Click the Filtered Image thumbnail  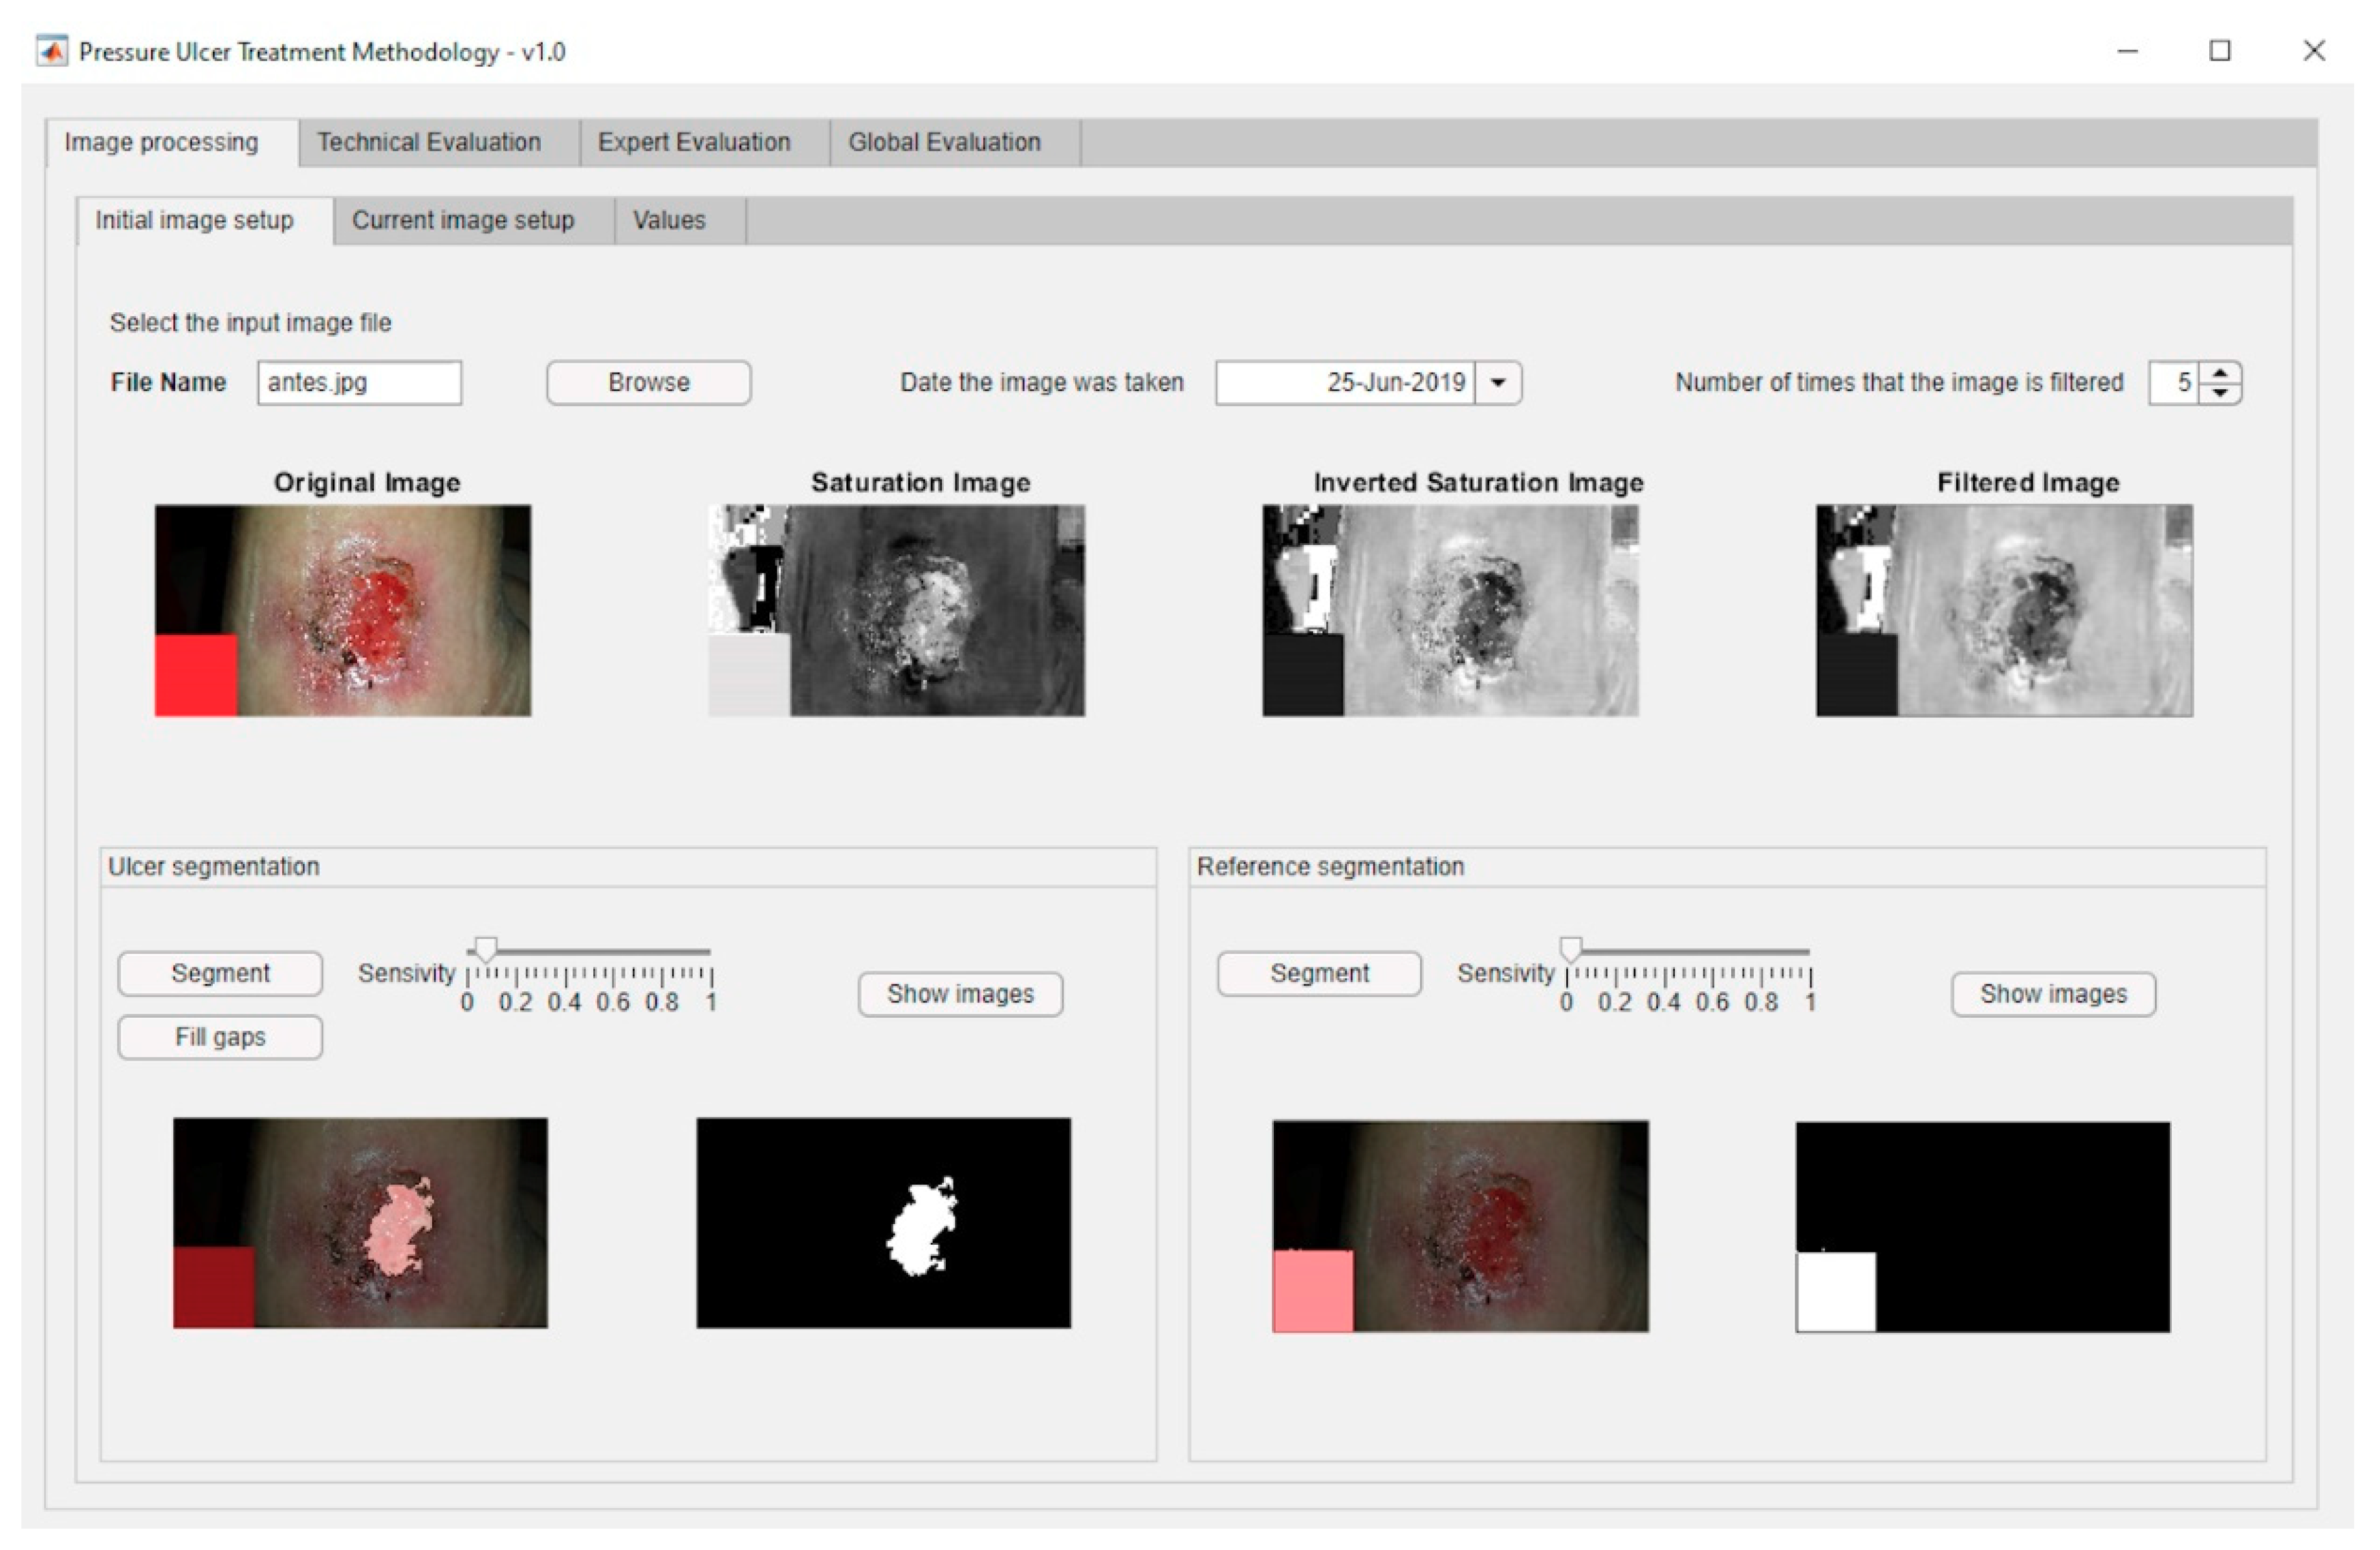(2005, 610)
